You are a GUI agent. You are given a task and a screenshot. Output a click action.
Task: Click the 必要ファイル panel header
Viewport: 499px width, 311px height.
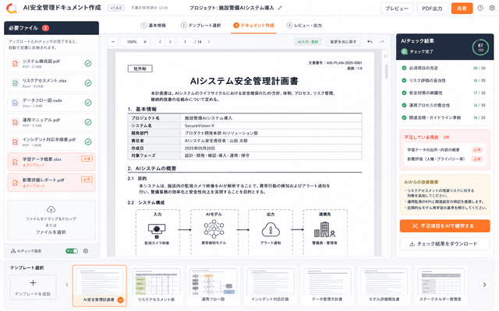(x=51, y=28)
